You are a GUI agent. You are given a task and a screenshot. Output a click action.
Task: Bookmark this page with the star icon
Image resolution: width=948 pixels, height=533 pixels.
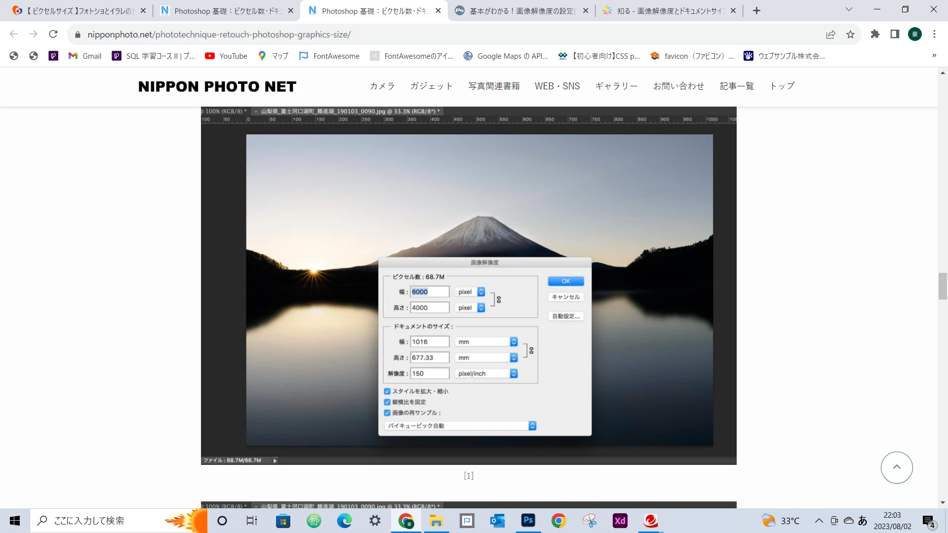850,34
